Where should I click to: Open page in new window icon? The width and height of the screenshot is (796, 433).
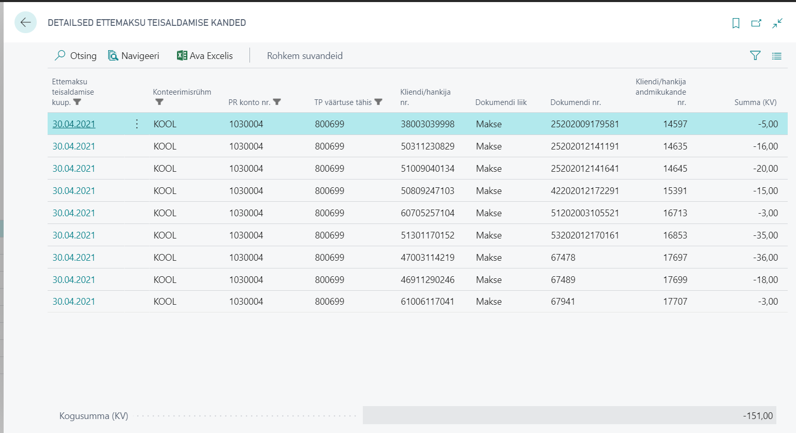point(756,23)
